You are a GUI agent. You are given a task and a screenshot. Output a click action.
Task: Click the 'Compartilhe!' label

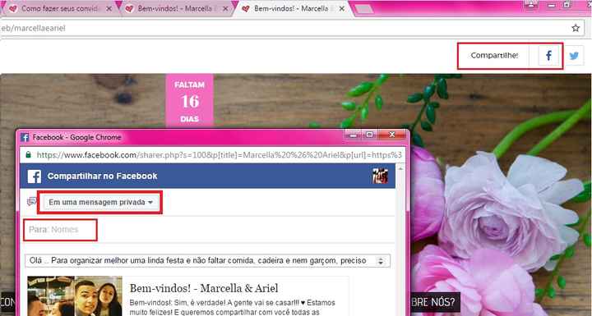click(494, 56)
